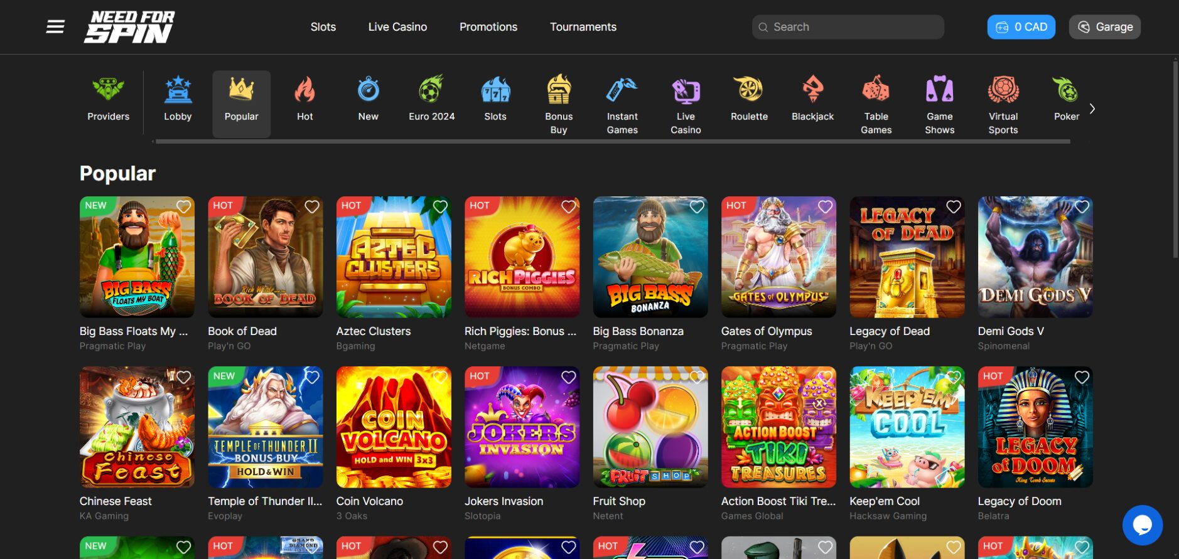Open the live chat support bubble

[1142, 525]
